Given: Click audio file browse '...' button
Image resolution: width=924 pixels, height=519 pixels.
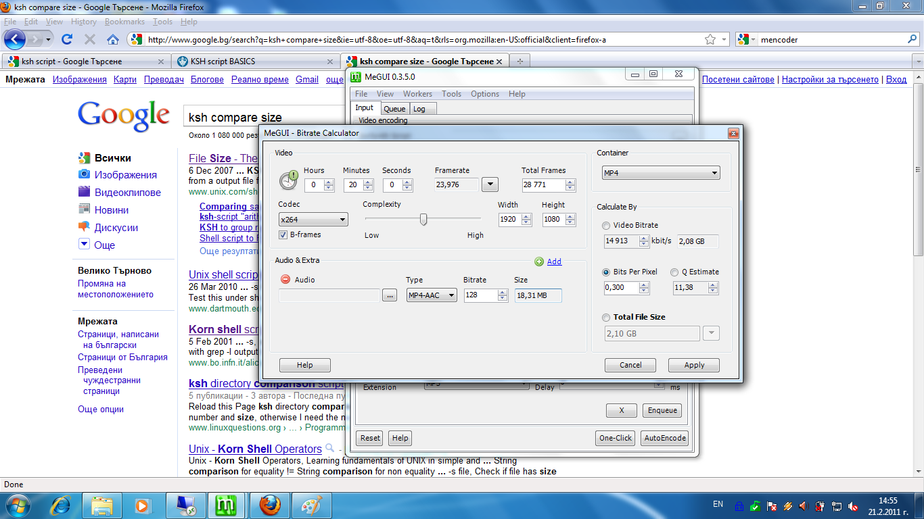Looking at the screenshot, I should click(x=389, y=295).
